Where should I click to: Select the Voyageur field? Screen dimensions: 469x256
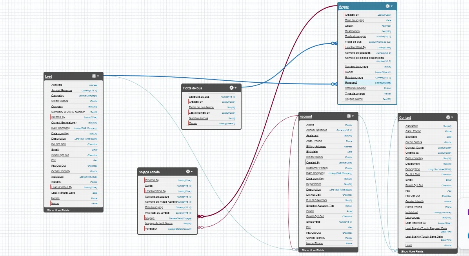pos(168,229)
